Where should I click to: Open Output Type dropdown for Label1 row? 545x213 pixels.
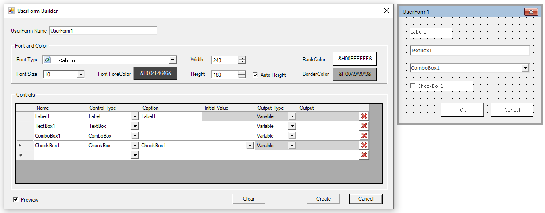click(292, 116)
